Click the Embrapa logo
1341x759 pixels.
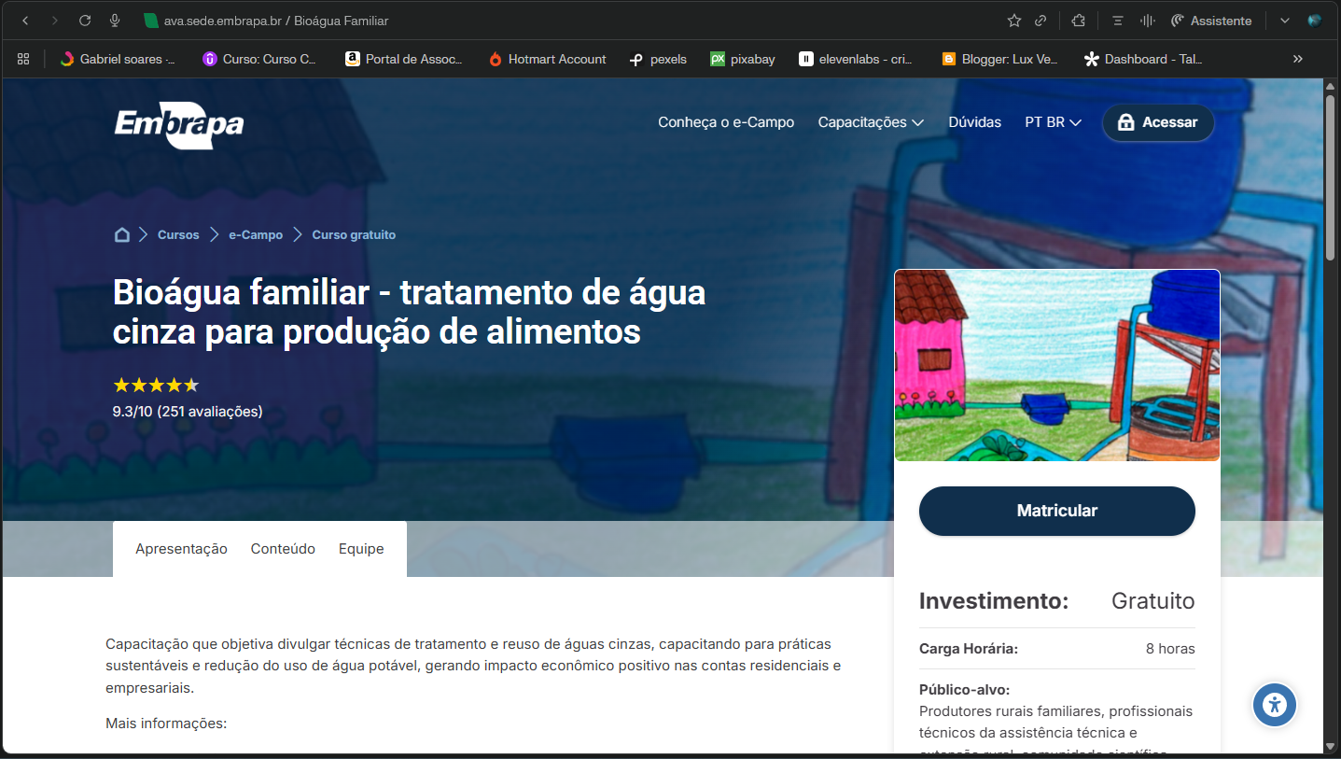coord(178,126)
